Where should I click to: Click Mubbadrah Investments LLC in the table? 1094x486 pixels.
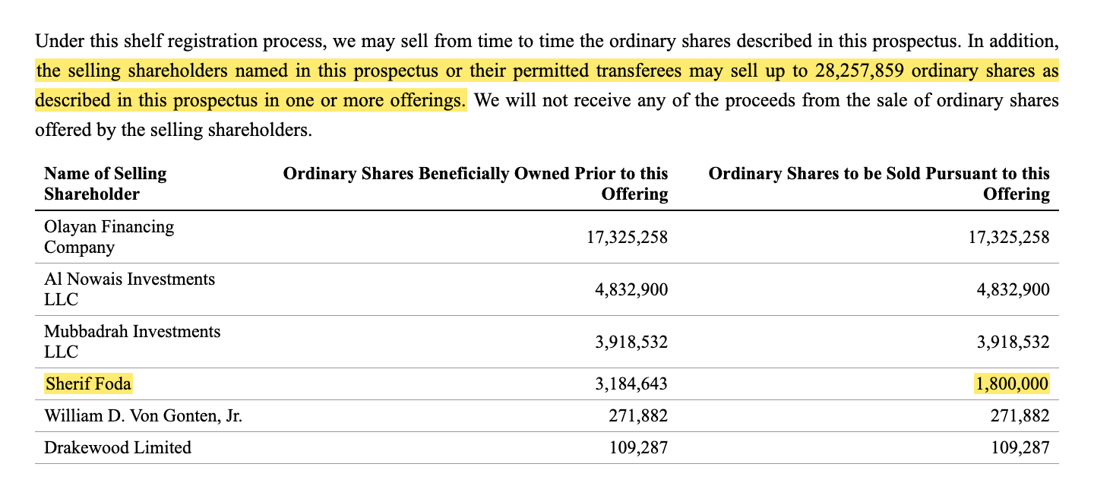[x=133, y=342]
